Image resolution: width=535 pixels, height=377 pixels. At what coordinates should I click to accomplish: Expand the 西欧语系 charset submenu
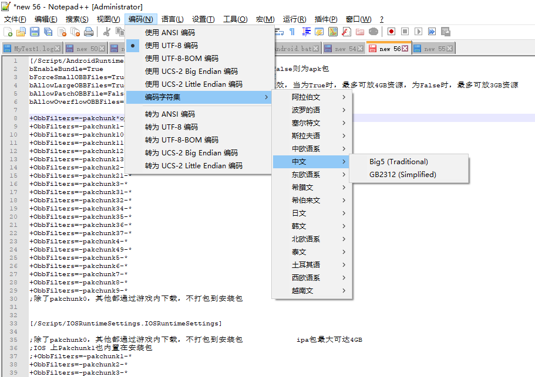coord(312,278)
